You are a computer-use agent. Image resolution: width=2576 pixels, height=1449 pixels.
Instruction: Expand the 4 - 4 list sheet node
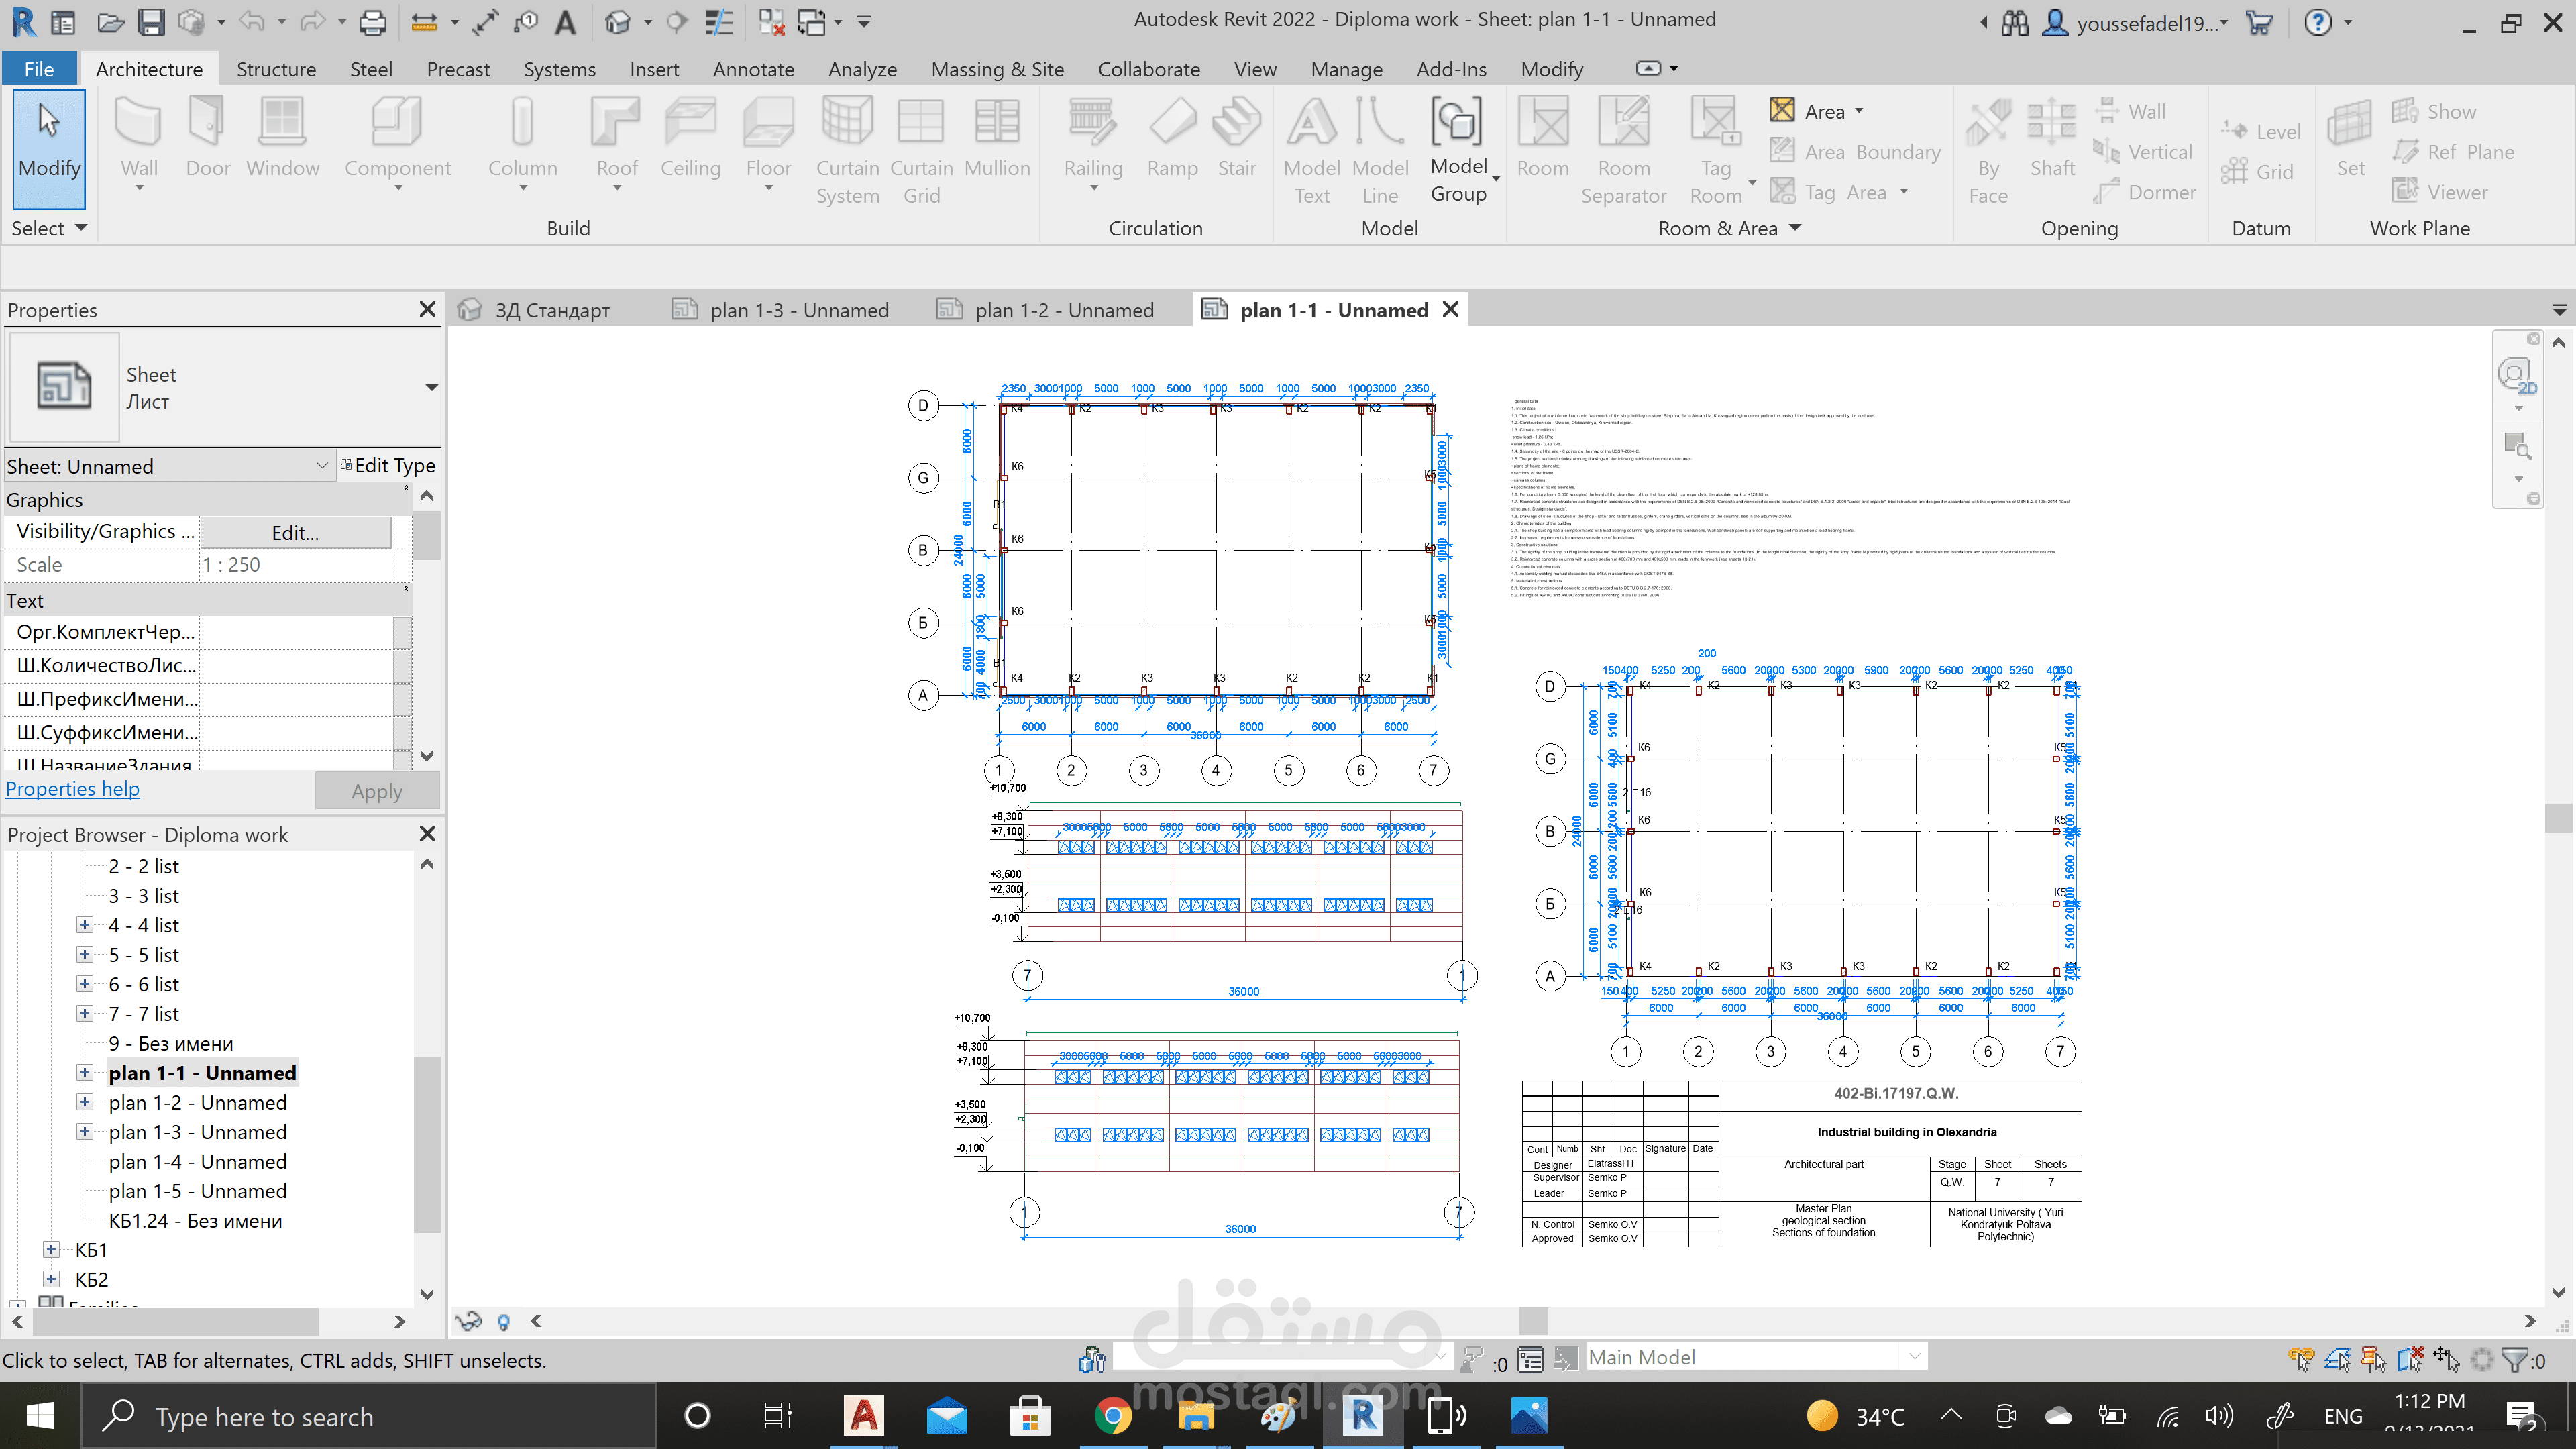(85, 926)
